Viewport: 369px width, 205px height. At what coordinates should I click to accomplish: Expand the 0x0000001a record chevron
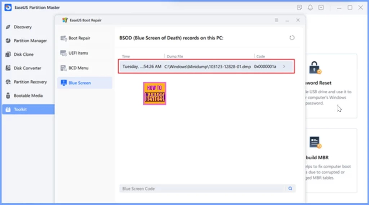coord(284,67)
